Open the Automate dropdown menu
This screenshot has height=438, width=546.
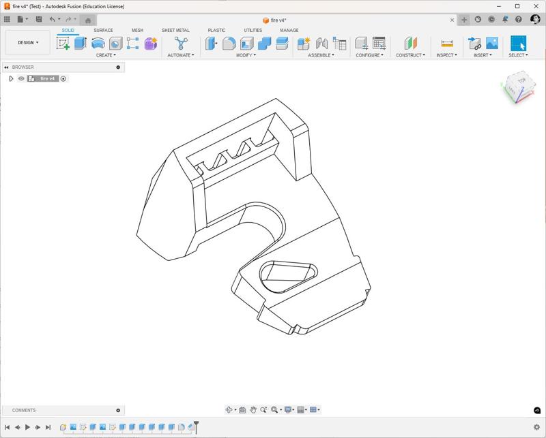point(181,55)
